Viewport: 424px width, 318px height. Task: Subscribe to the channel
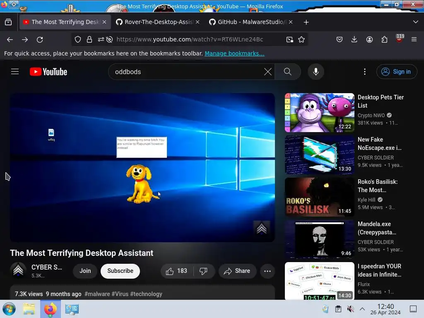120,271
